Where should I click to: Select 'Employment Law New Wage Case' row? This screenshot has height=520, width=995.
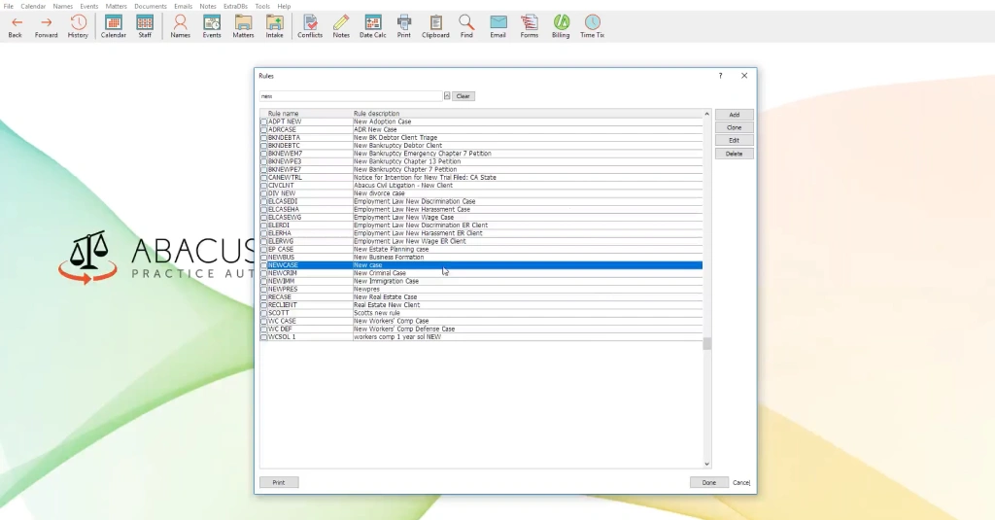(481, 217)
